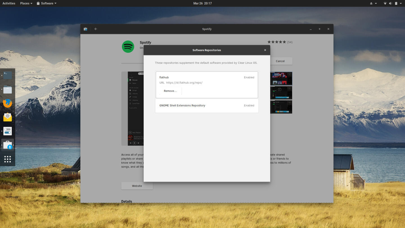Go back in the Software window
The image size is (405, 228).
pyautogui.click(x=96, y=29)
